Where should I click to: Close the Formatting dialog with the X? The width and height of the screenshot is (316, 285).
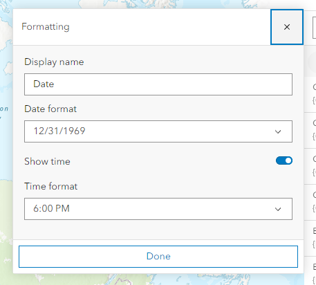(x=287, y=27)
